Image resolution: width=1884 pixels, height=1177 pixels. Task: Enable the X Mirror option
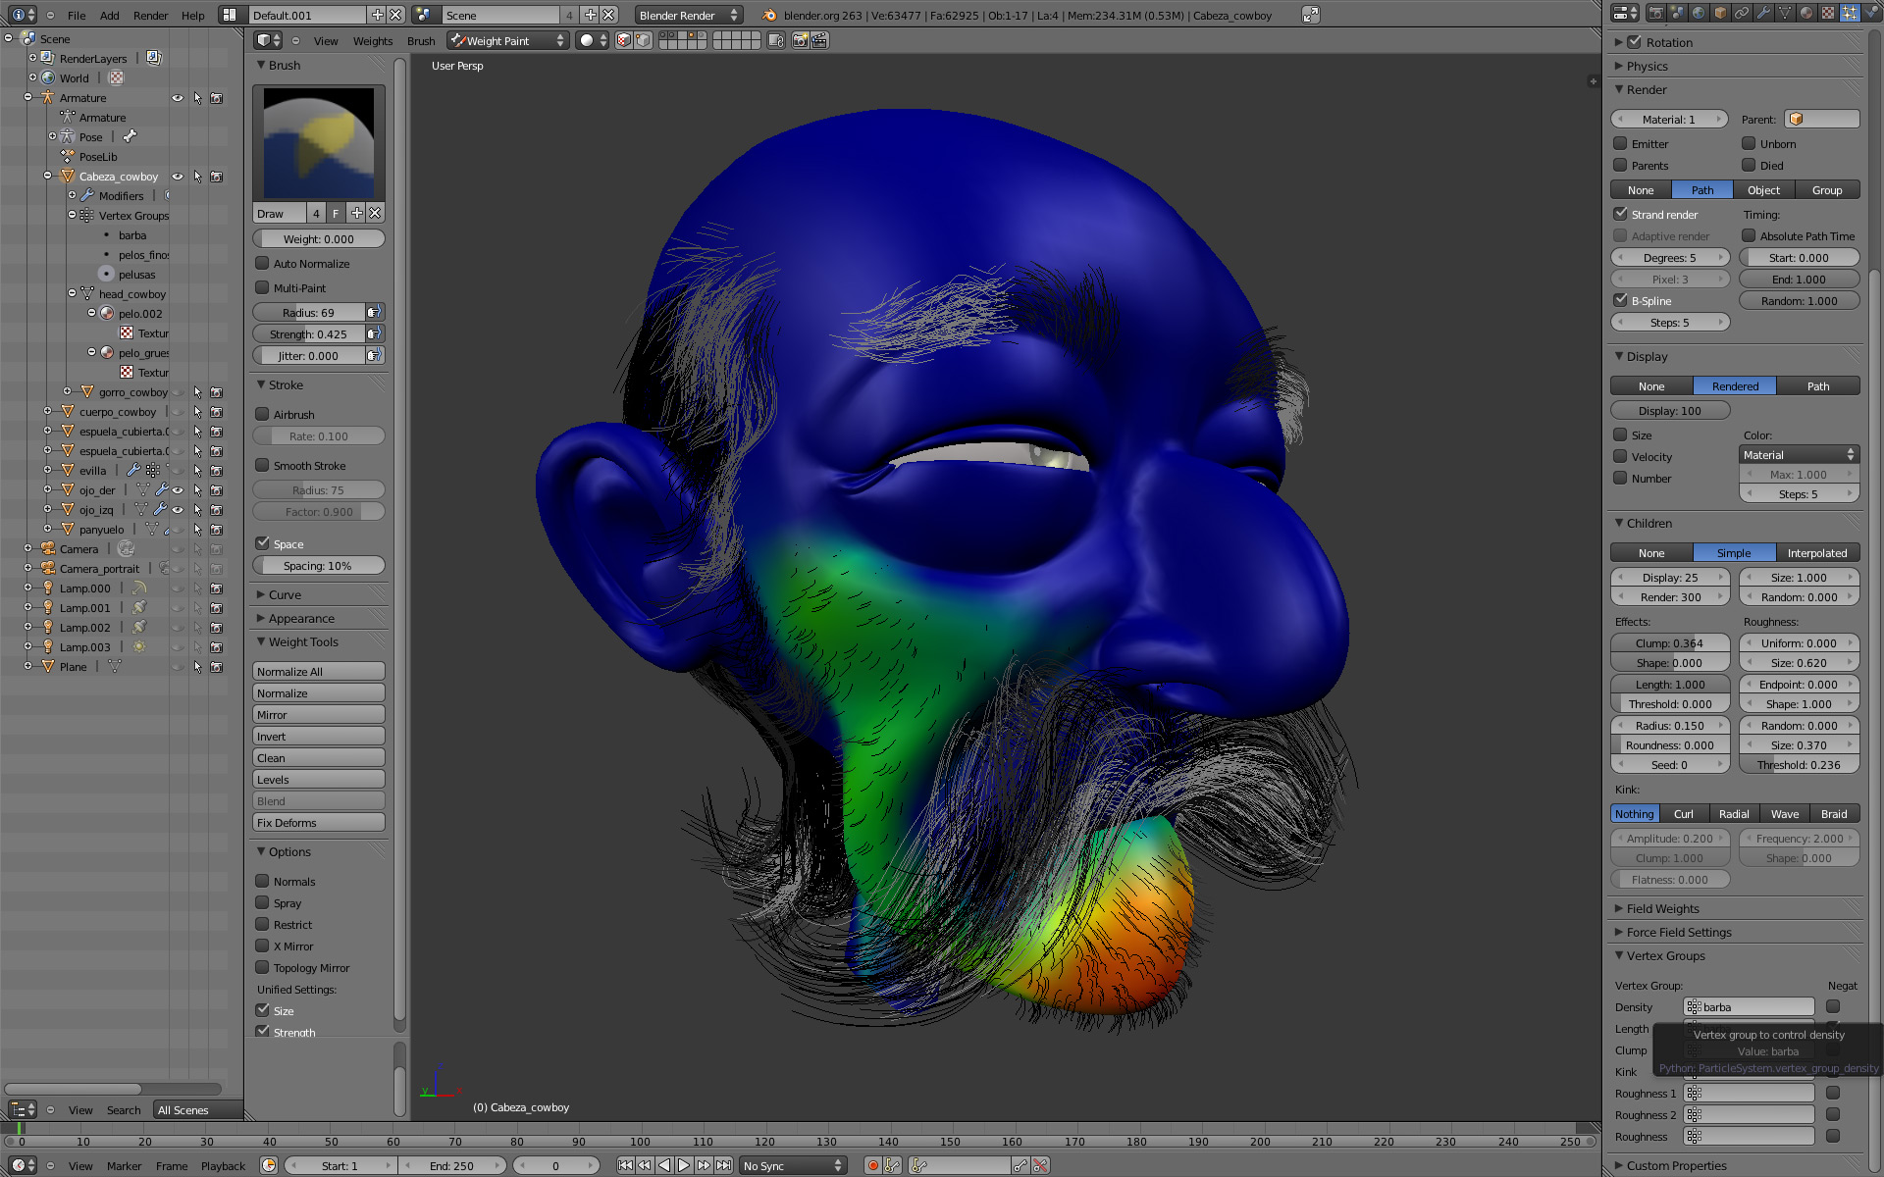point(262,946)
